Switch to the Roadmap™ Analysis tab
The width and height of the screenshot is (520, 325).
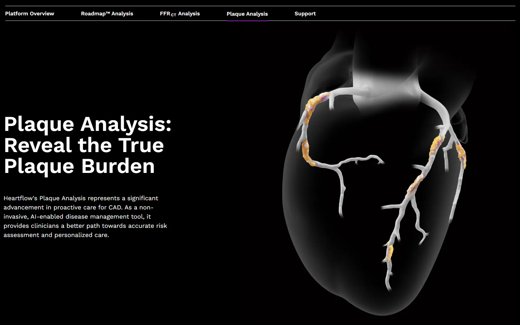coord(107,13)
